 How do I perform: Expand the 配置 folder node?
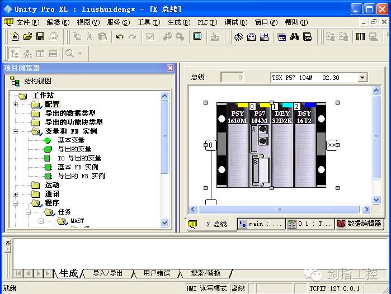tap(15, 105)
